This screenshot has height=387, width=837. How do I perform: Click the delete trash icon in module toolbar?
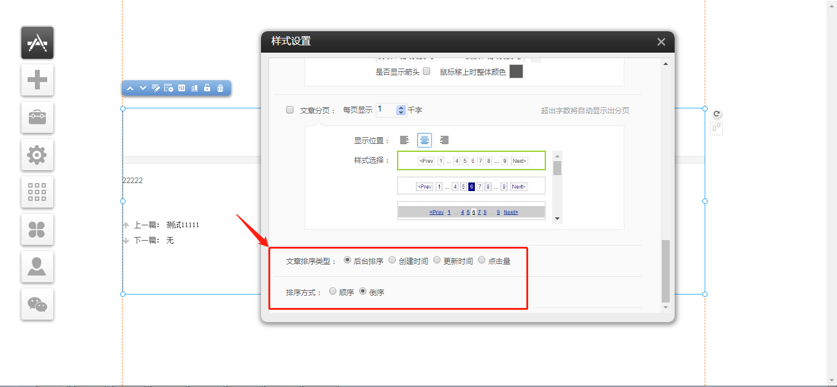tap(220, 88)
